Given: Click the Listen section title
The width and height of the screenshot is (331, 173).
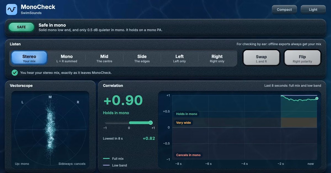Looking at the screenshot, I should tap(15, 44).
